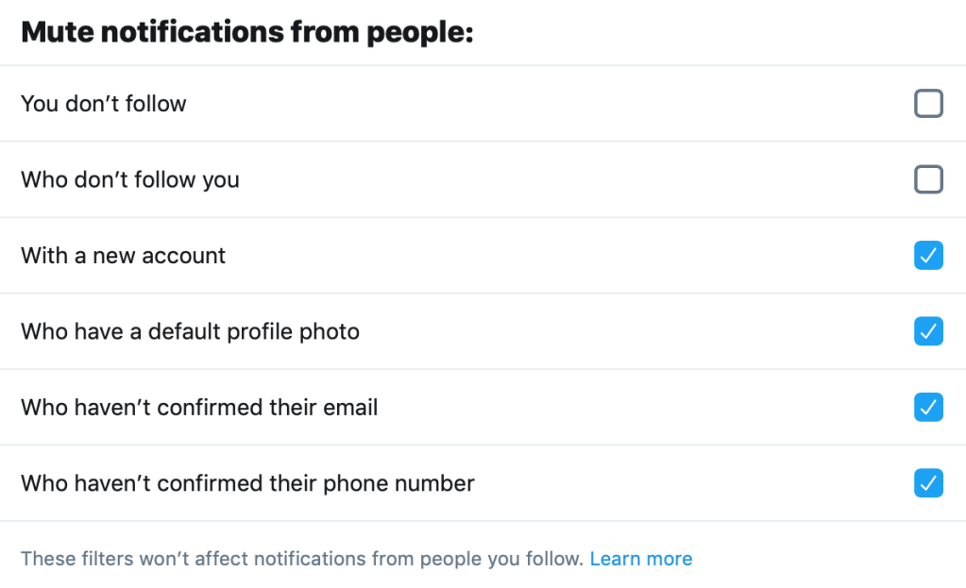Image resolution: width=966 pixels, height=588 pixels.
Task: Untick the unconfirmed email checkbox
Action: (928, 408)
